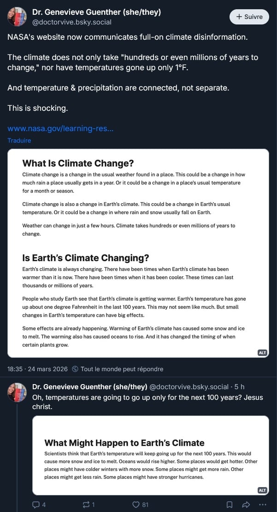Click the 18:35 · 24 mars 2026 timestamp
The height and width of the screenshot is (512, 277).
click(37, 369)
